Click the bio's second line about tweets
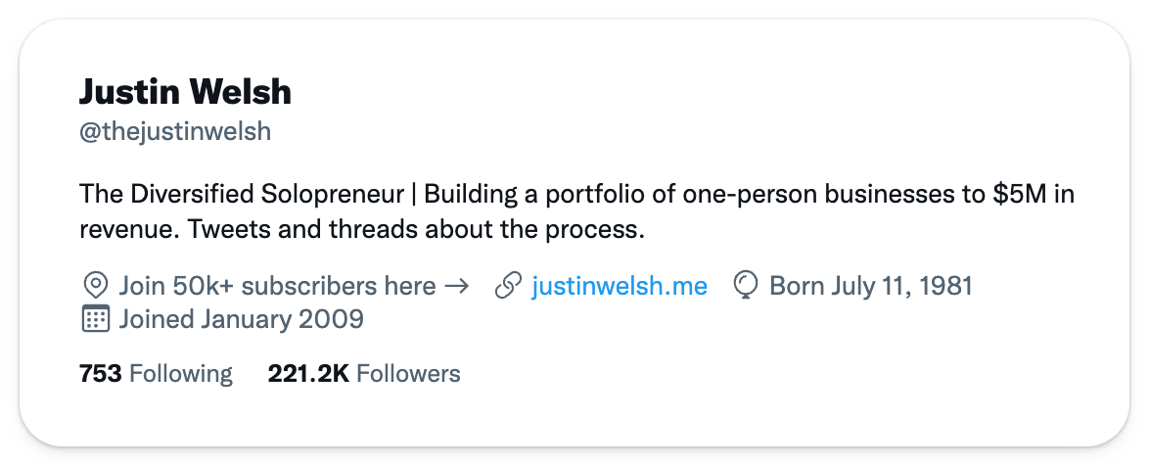 point(362,229)
